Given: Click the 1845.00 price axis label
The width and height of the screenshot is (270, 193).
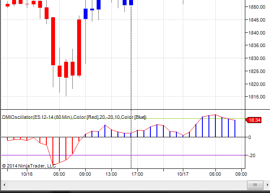Looking at the screenshot, I should [257, 20].
